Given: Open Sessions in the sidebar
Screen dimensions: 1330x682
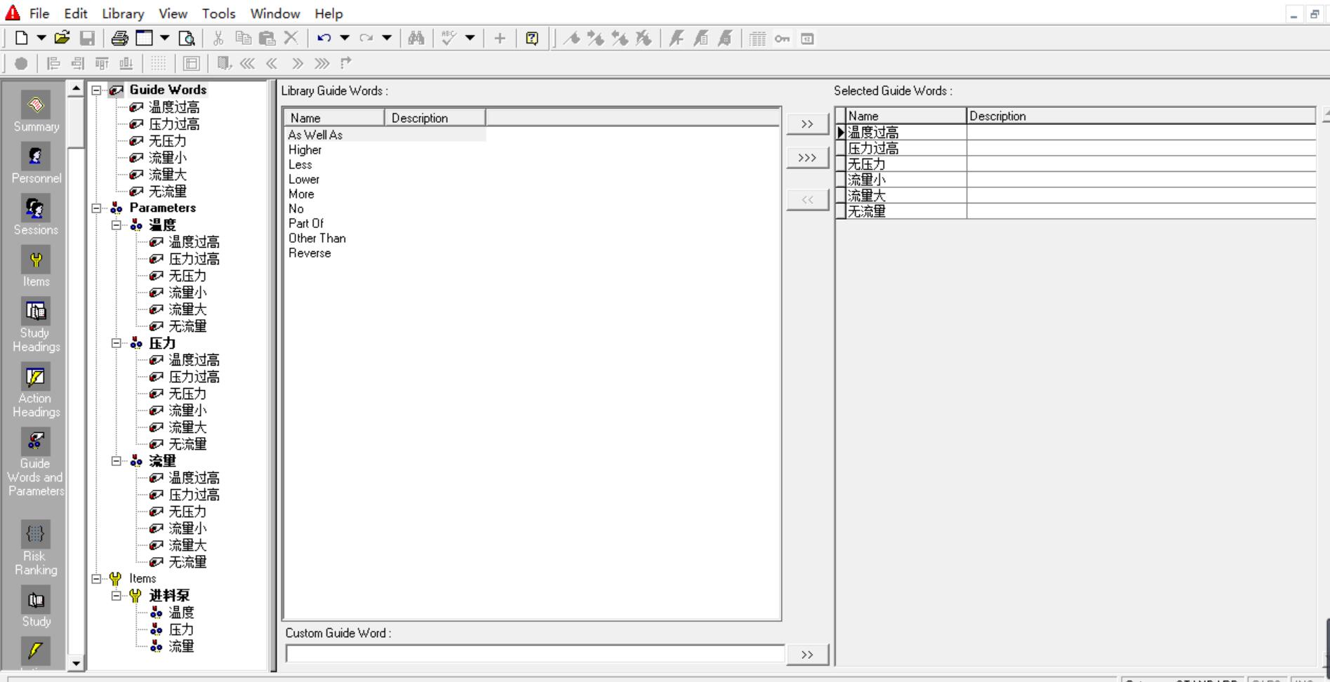Looking at the screenshot, I should tap(36, 215).
